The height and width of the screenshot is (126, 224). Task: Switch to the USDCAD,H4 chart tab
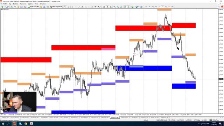pyautogui.click(x=64, y=118)
